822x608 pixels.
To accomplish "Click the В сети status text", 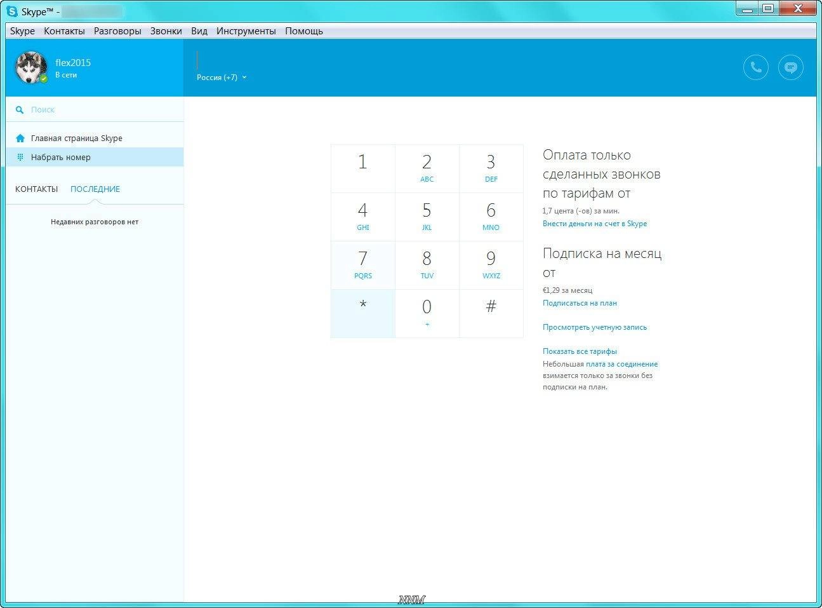I will click(x=66, y=75).
